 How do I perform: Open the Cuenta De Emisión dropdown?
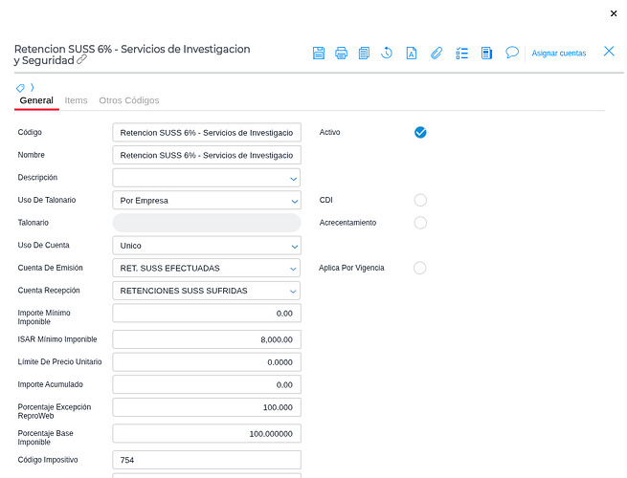point(293,269)
